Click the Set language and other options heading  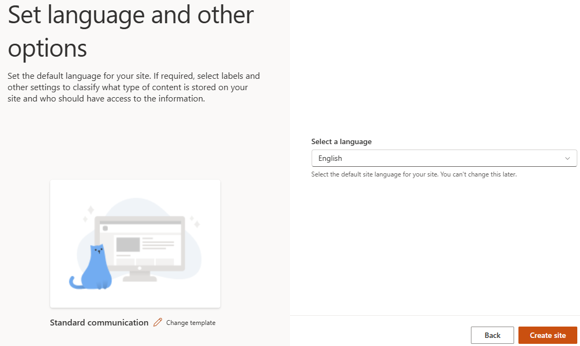coord(131,31)
